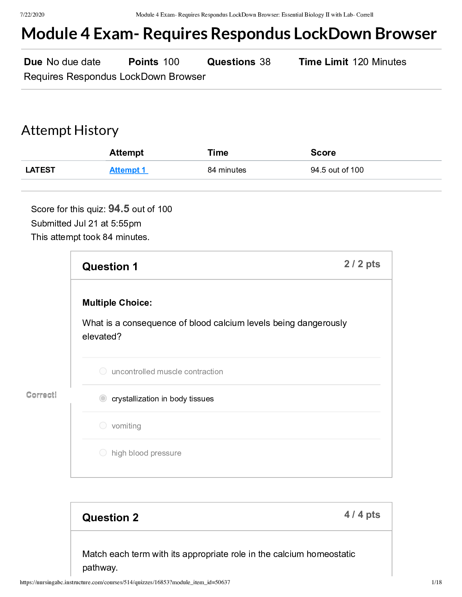Click the Submitted Jul 21 at 5:55pm text
Screen dimensions: 462x597
click(x=86, y=223)
